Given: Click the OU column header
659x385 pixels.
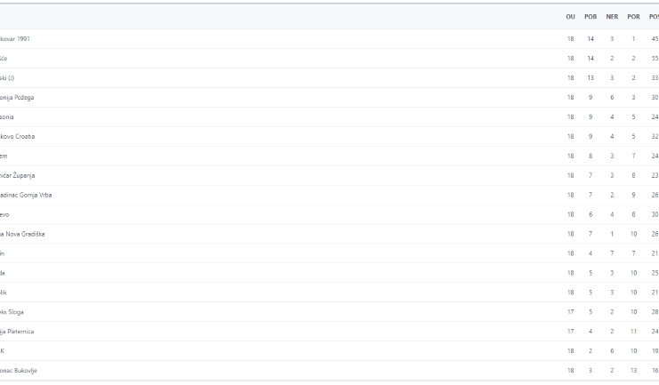Looking at the screenshot, I should [x=570, y=17].
